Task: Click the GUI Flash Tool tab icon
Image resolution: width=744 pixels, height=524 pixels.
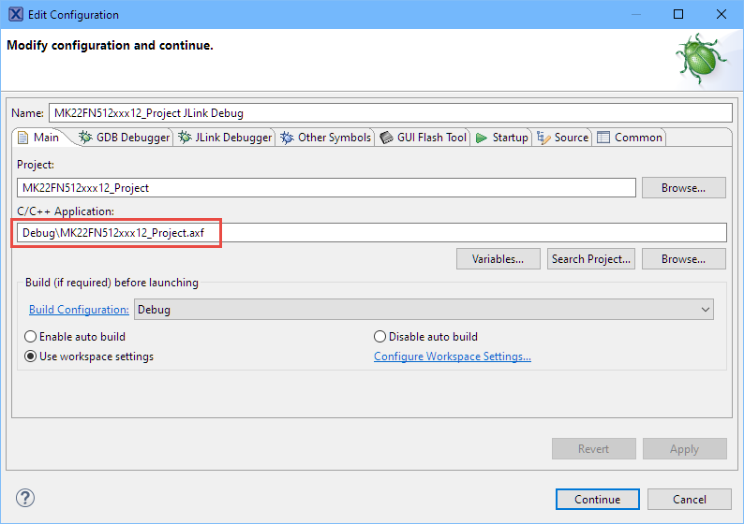Action: coord(386,138)
